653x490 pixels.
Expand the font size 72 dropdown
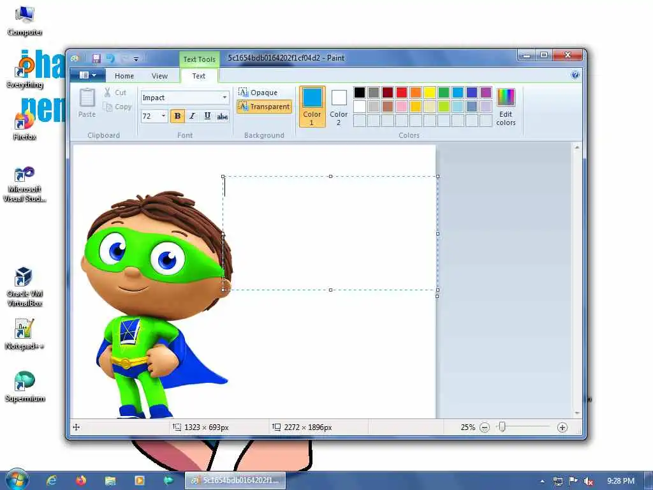[x=163, y=116]
